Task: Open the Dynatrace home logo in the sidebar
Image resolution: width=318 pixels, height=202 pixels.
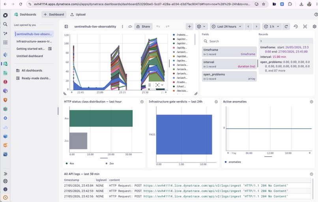Action: click(x=6, y=15)
